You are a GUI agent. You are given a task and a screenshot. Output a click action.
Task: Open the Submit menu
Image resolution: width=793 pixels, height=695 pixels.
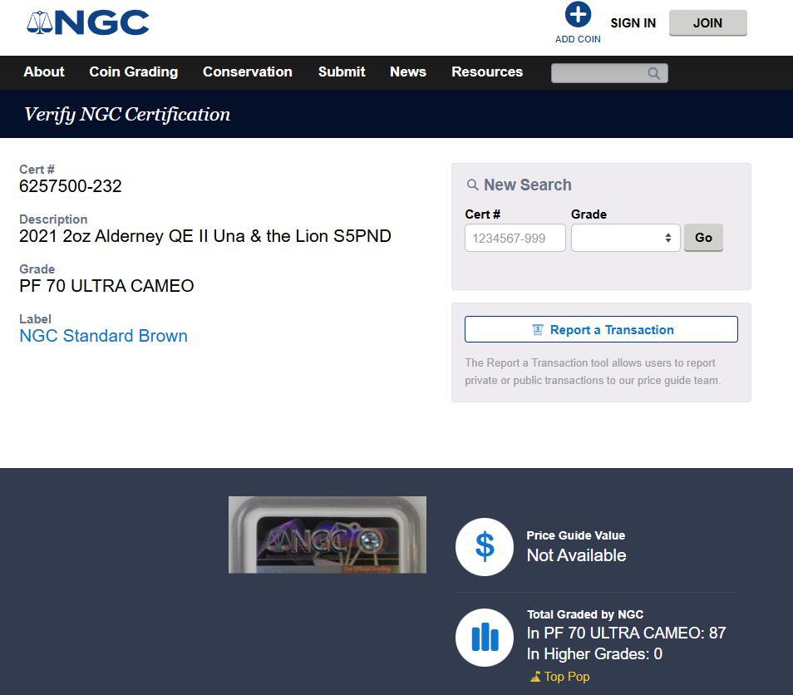(x=342, y=71)
